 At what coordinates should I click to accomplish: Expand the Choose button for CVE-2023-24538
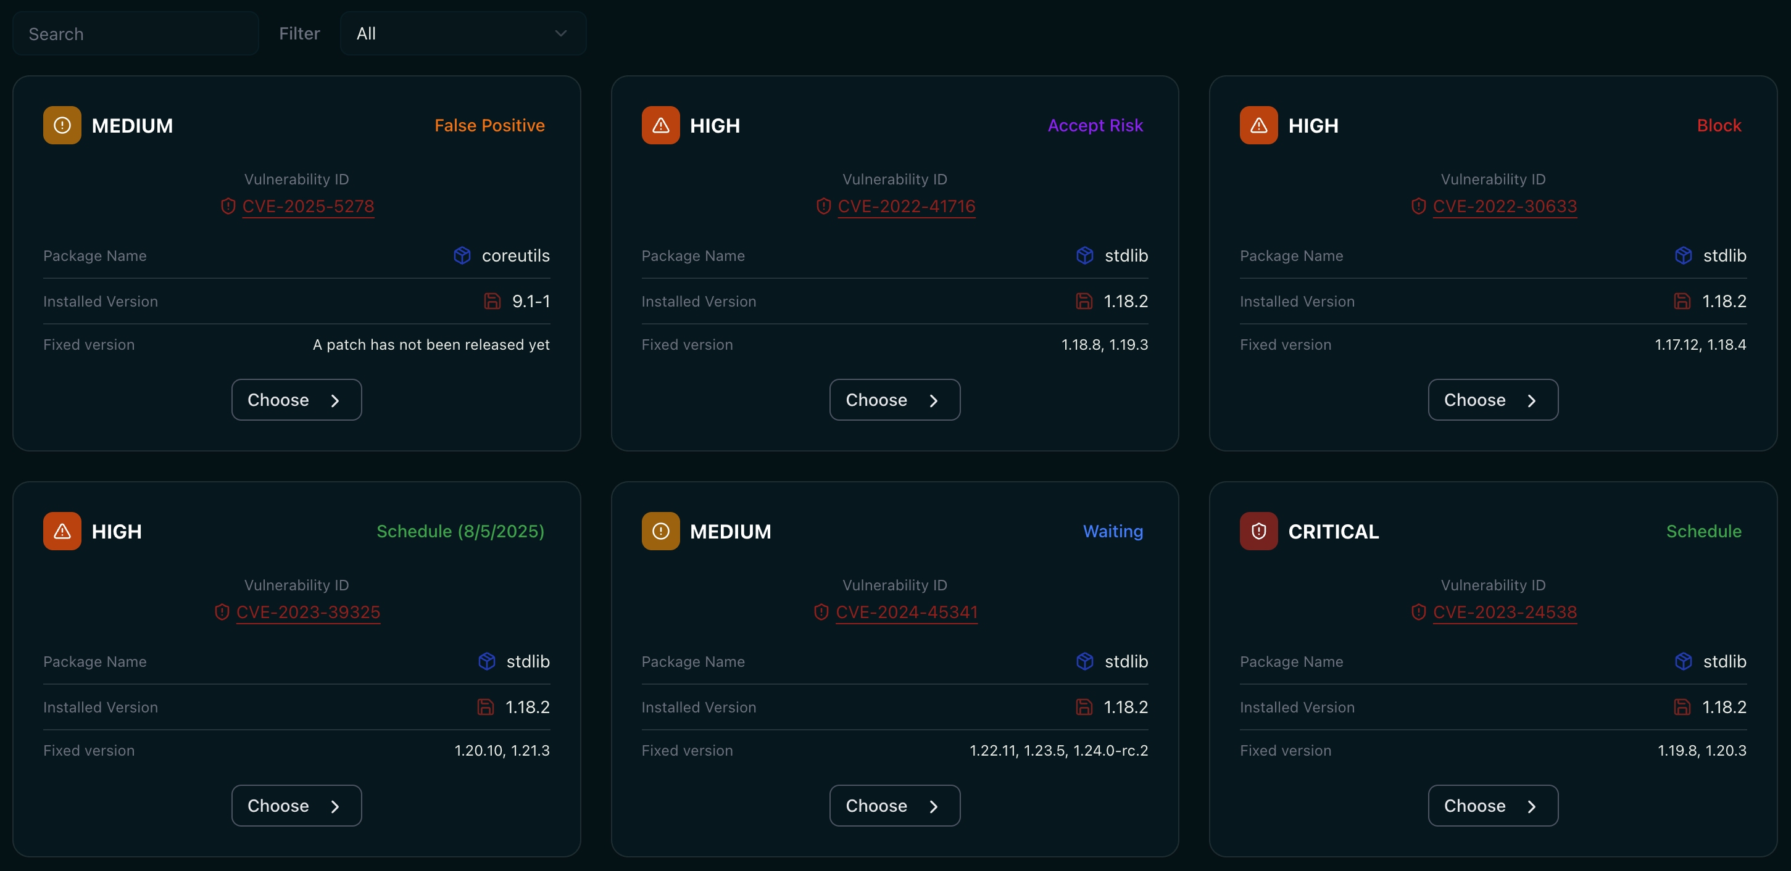coord(1492,806)
